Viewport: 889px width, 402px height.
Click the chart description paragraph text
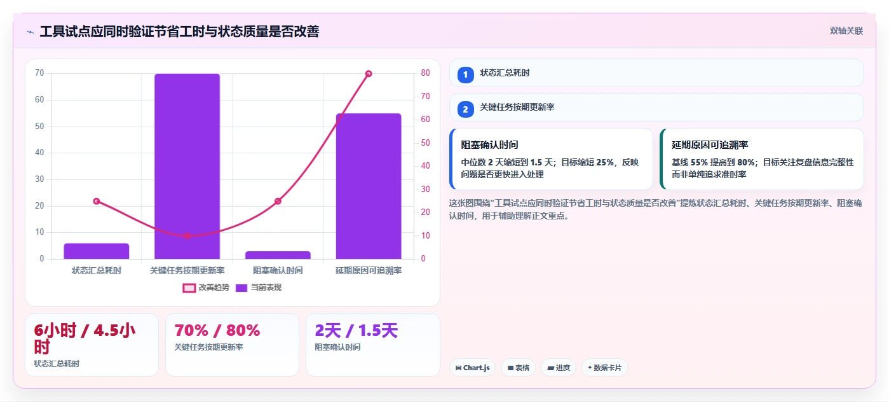655,209
